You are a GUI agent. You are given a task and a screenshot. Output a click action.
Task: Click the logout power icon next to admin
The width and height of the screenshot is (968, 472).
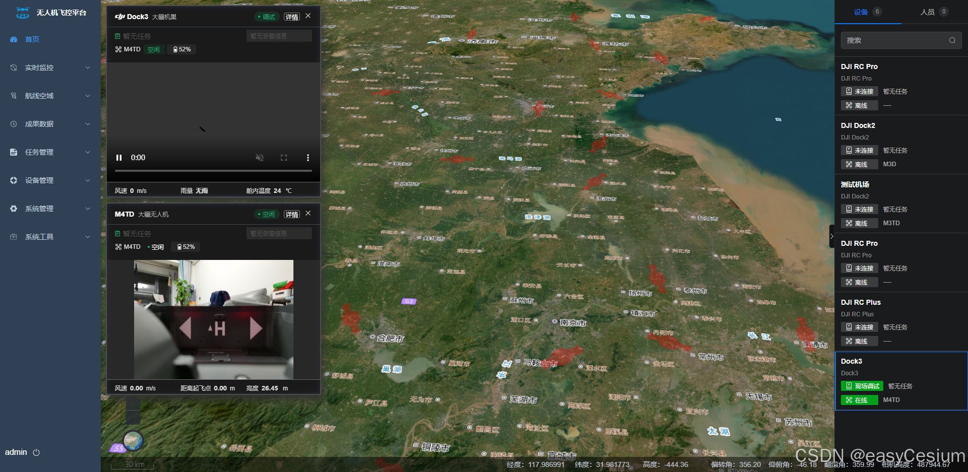36,452
